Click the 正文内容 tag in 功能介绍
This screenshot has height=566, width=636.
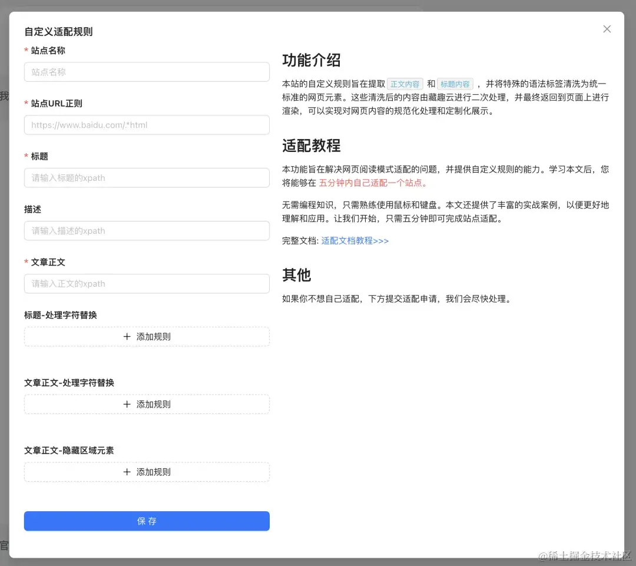click(x=405, y=84)
